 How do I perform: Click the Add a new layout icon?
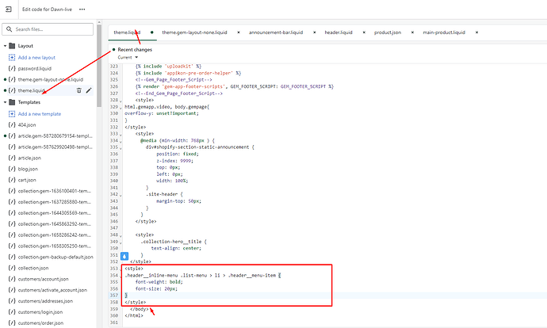(11, 58)
